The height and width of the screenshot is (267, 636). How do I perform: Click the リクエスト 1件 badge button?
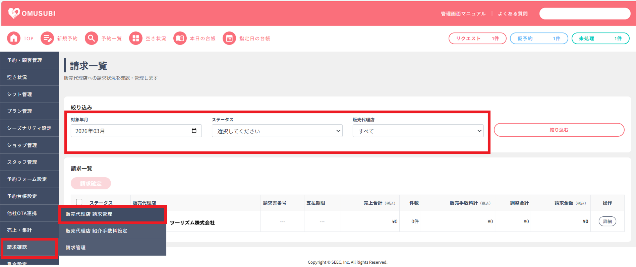(477, 39)
